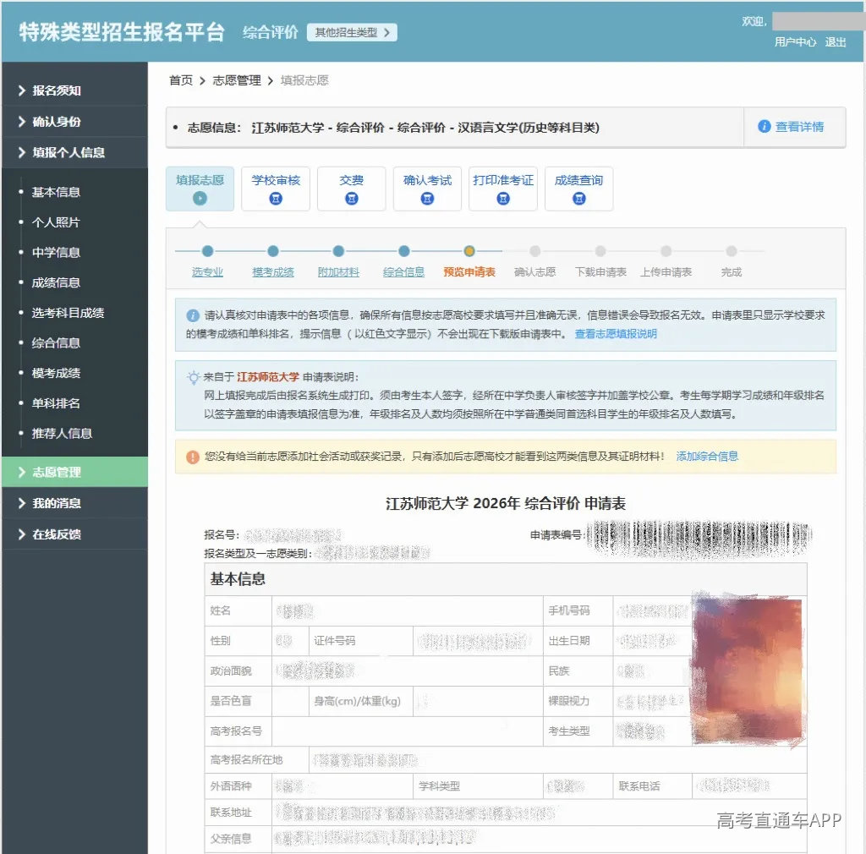Click the 添加综合信息 link
Screen dimensions: 866x854
click(x=707, y=456)
